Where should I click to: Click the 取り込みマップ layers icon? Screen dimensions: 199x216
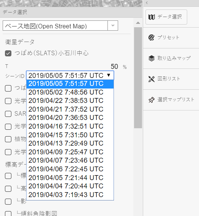coord(152,58)
